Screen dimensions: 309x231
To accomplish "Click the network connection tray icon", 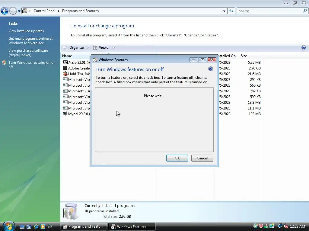I will [x=280, y=226].
